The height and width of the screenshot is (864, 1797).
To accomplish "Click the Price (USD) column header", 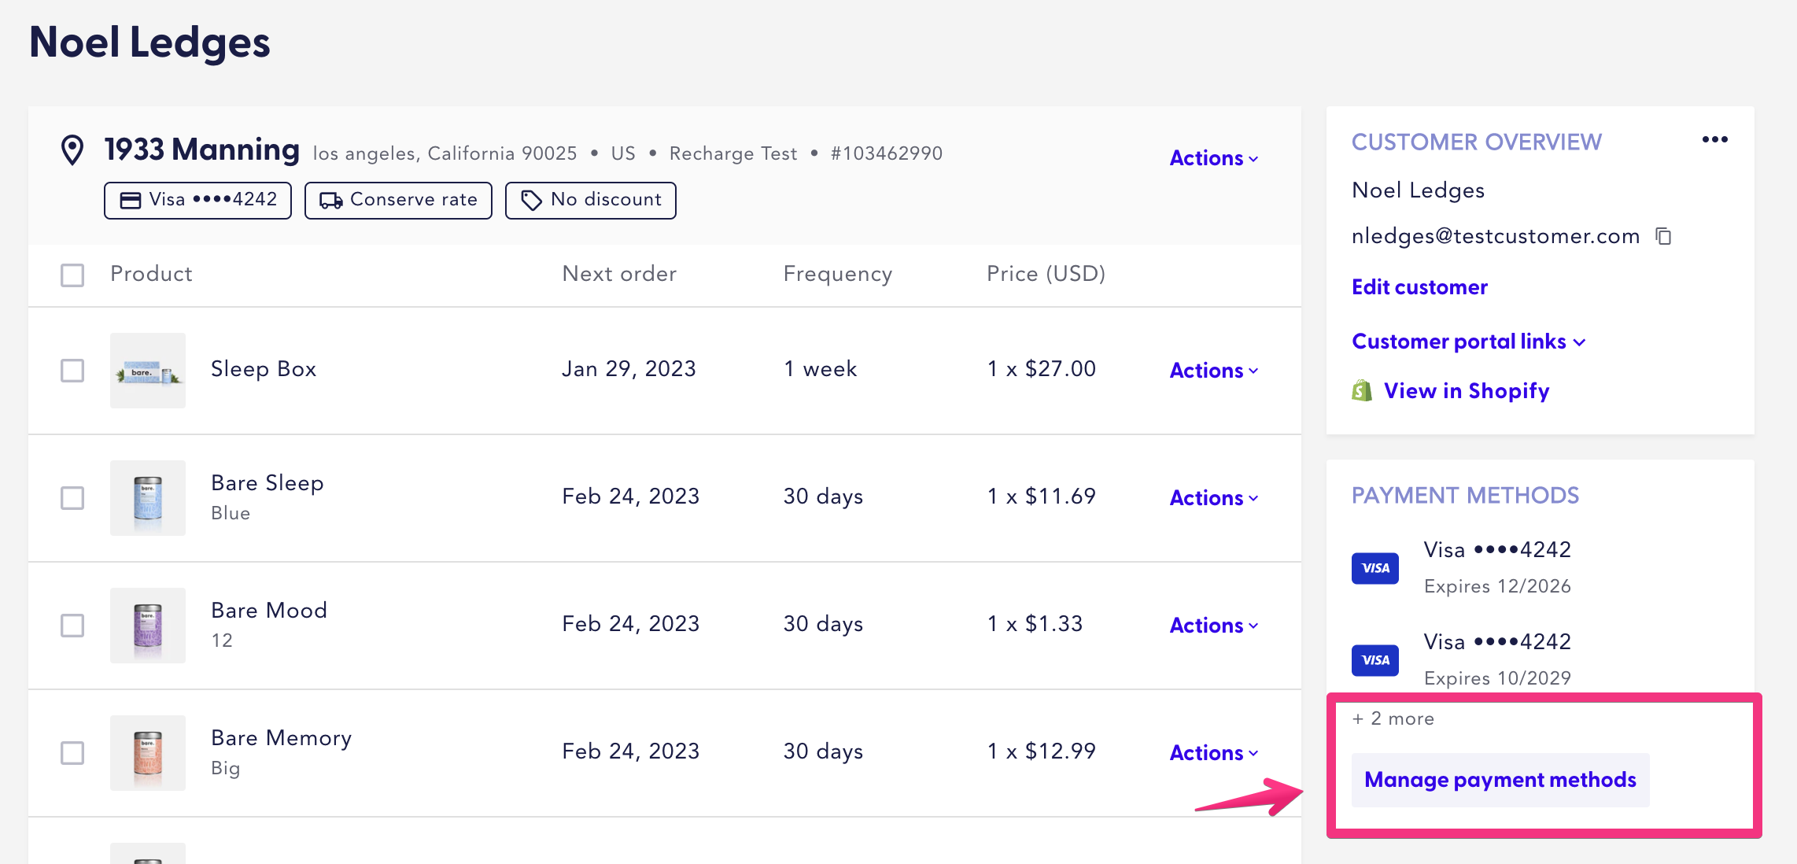I will 1046,274.
